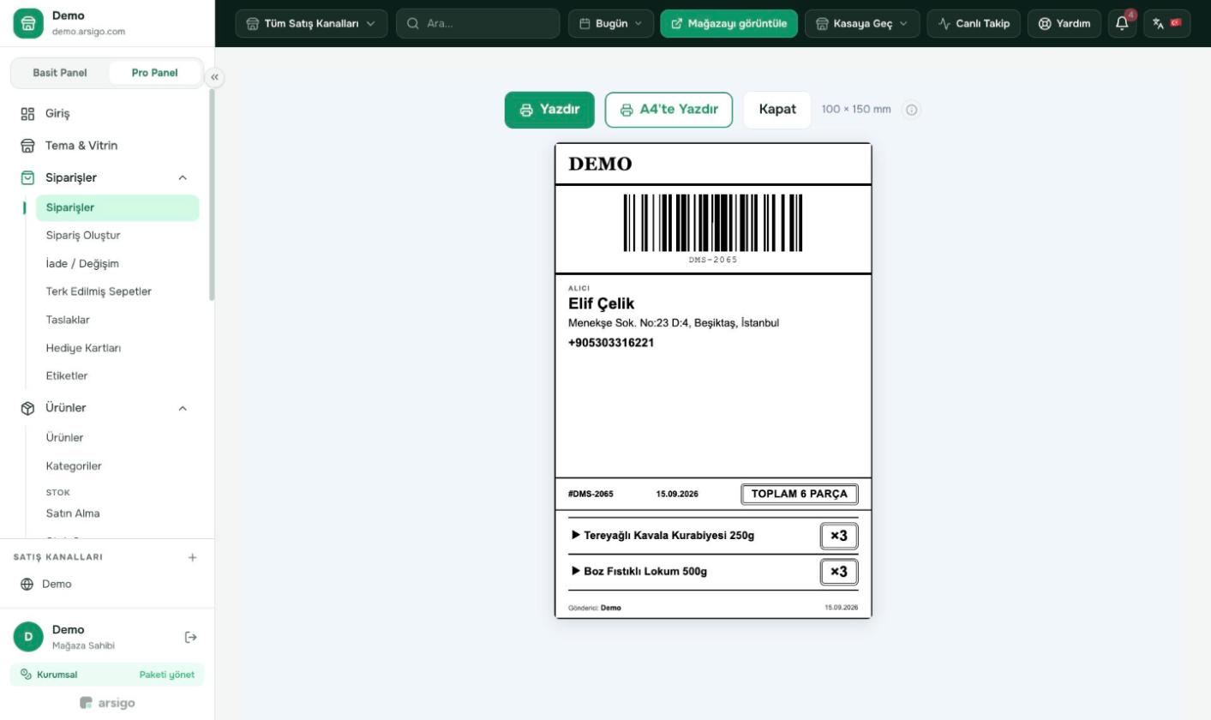Select the highlighted Siparişler submenu item
The image size is (1211, 720).
click(117, 207)
